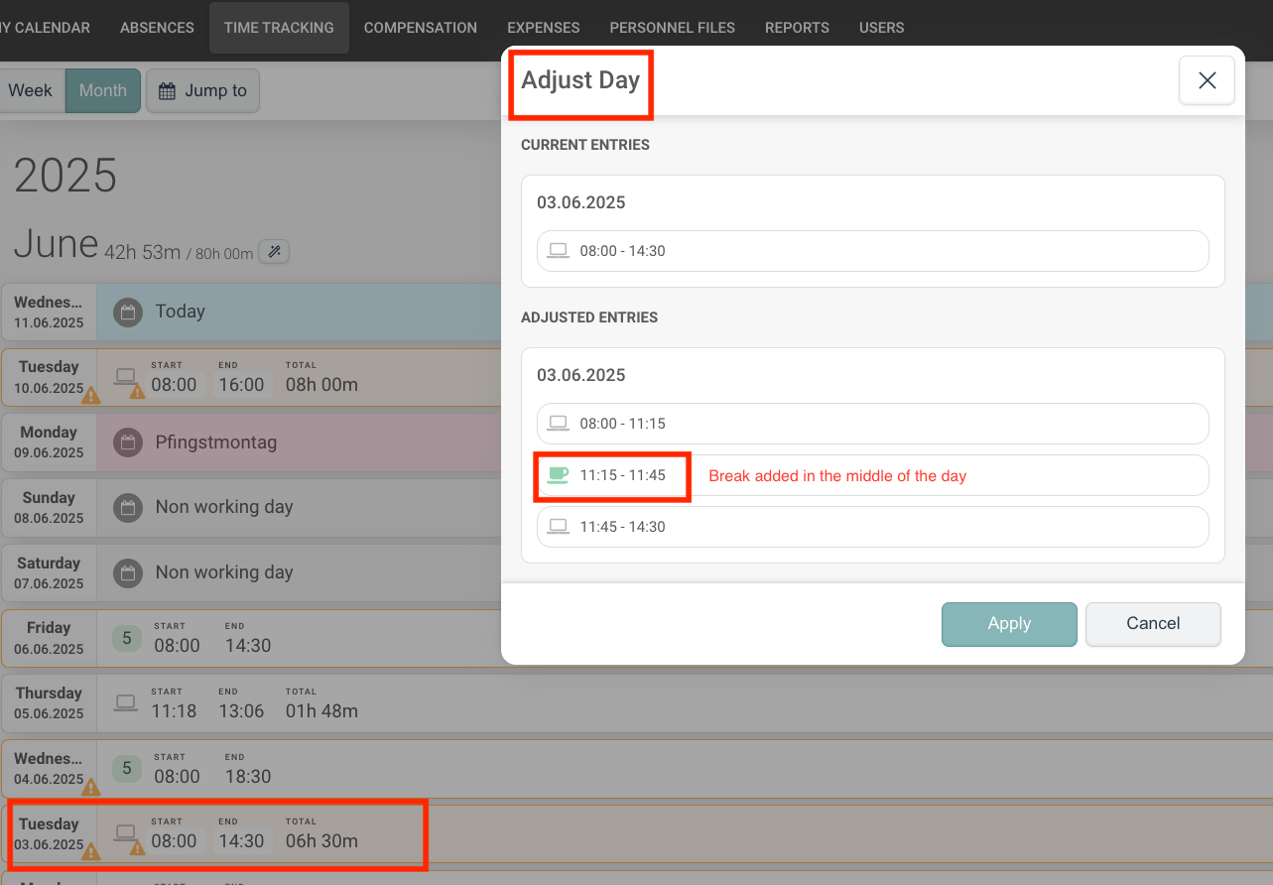Image resolution: width=1273 pixels, height=885 pixels.
Task: Click warning triangle under Tuesday 10.06.2025 date
Action: 90,395
